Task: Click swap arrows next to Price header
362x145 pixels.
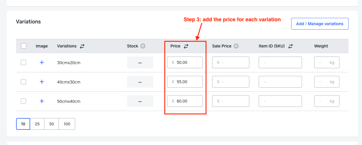Action: pos(186,46)
